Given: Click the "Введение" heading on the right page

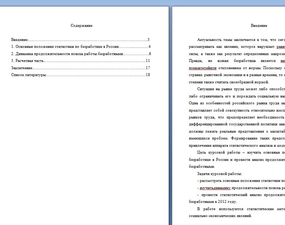Looking at the screenshot, I should point(259,26).
